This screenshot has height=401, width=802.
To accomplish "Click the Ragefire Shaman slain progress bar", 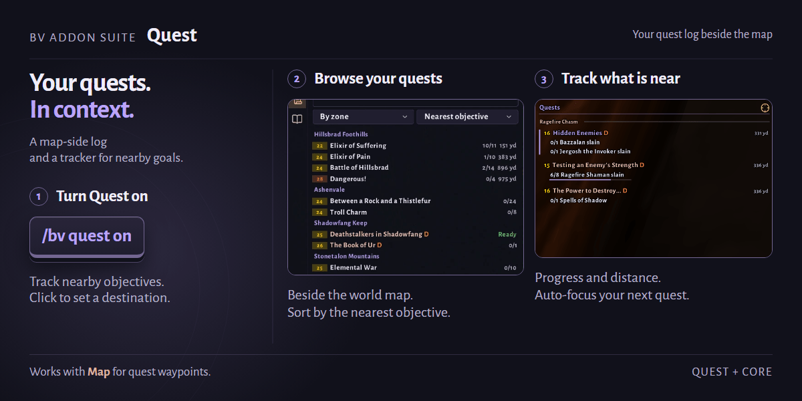I will [x=591, y=179].
